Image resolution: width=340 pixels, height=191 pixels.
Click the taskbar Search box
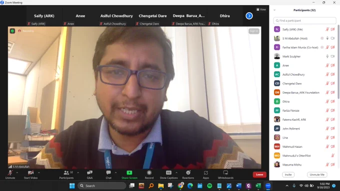tap(101, 186)
